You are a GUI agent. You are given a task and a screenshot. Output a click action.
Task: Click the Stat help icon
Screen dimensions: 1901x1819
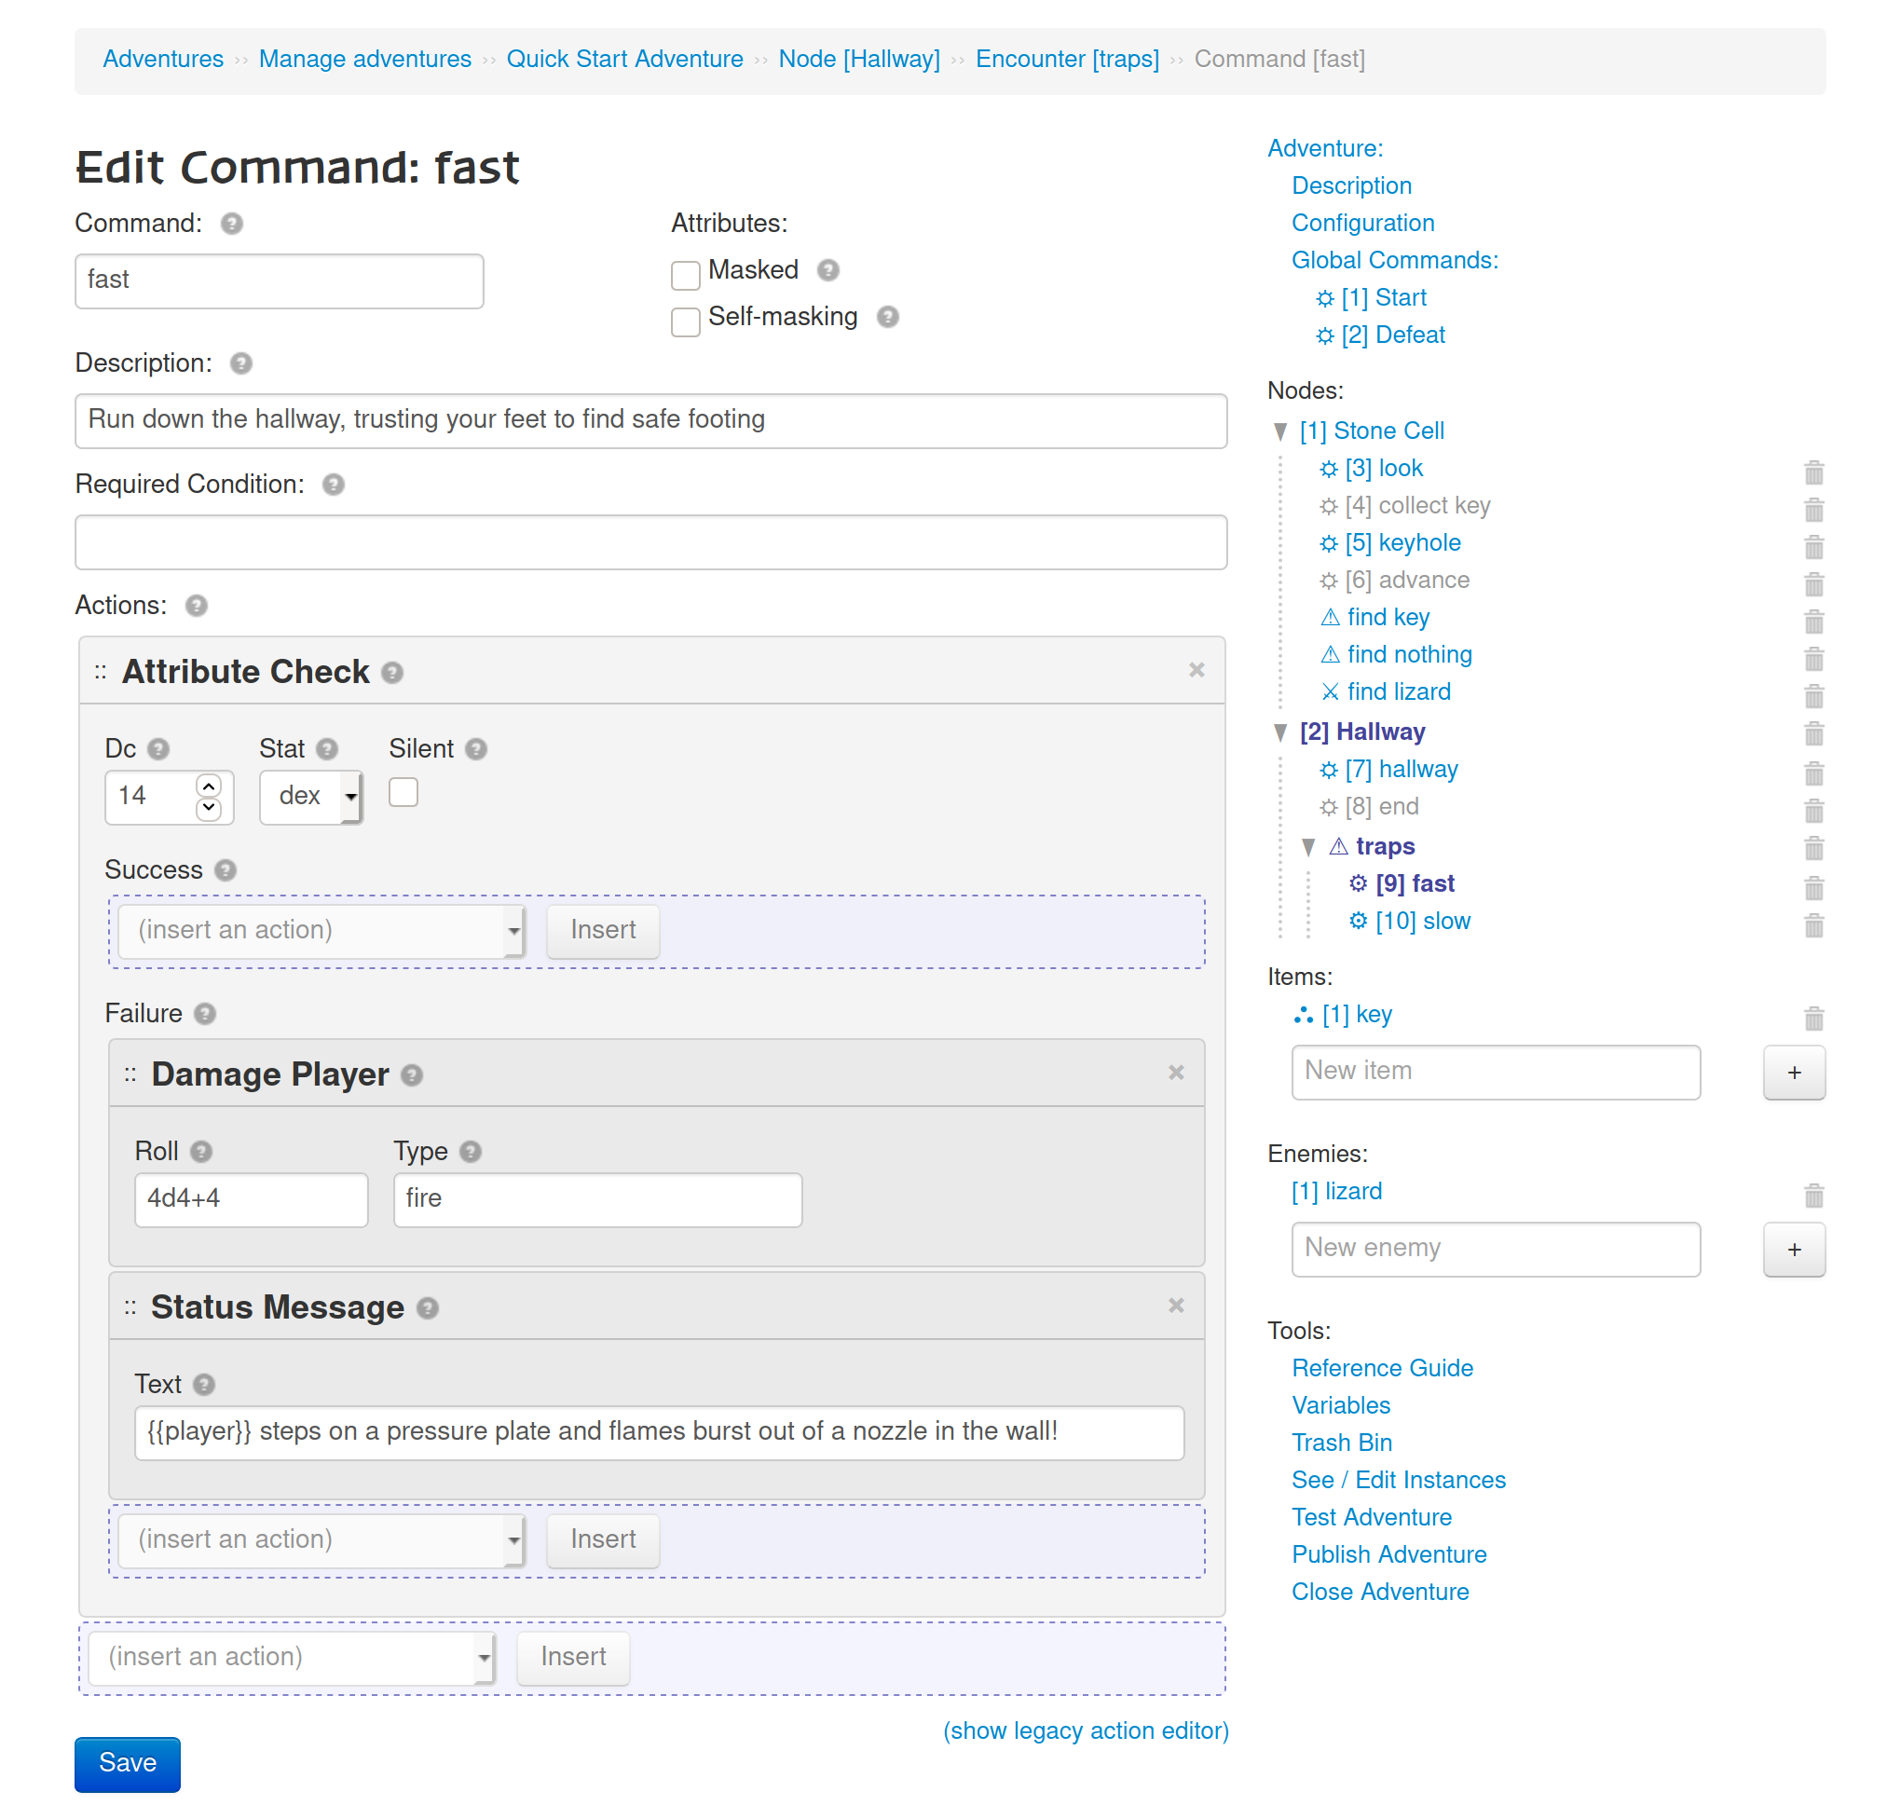click(327, 749)
